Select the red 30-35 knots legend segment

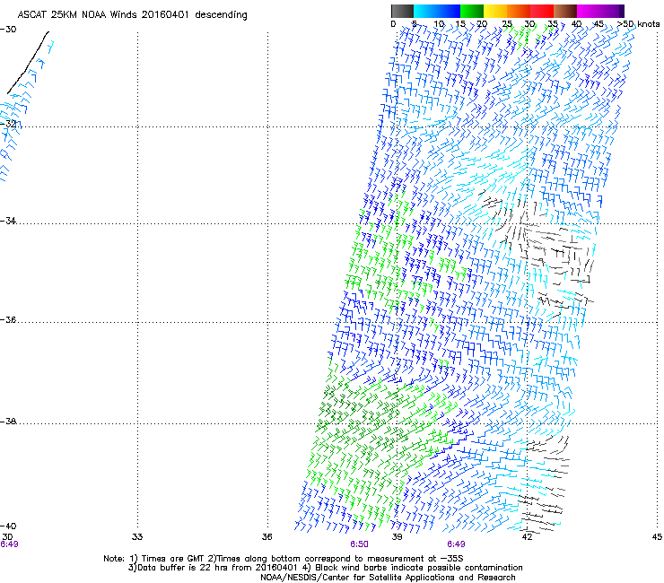coord(542,11)
